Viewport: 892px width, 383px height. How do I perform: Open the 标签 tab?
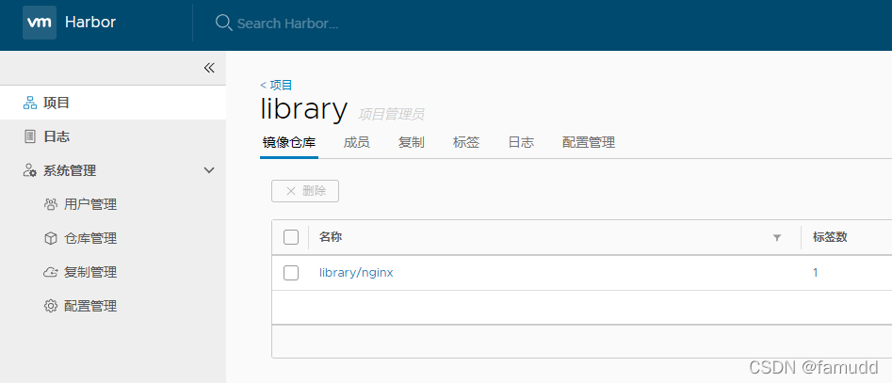click(466, 143)
